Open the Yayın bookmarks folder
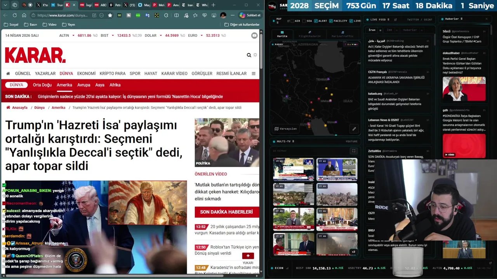497x279 pixels. pos(68,24)
